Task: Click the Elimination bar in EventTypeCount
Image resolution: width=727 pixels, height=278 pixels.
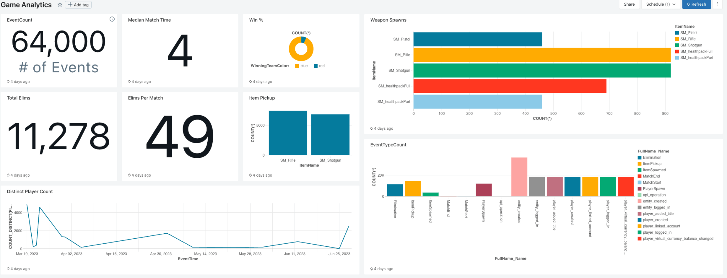Action: (395, 190)
